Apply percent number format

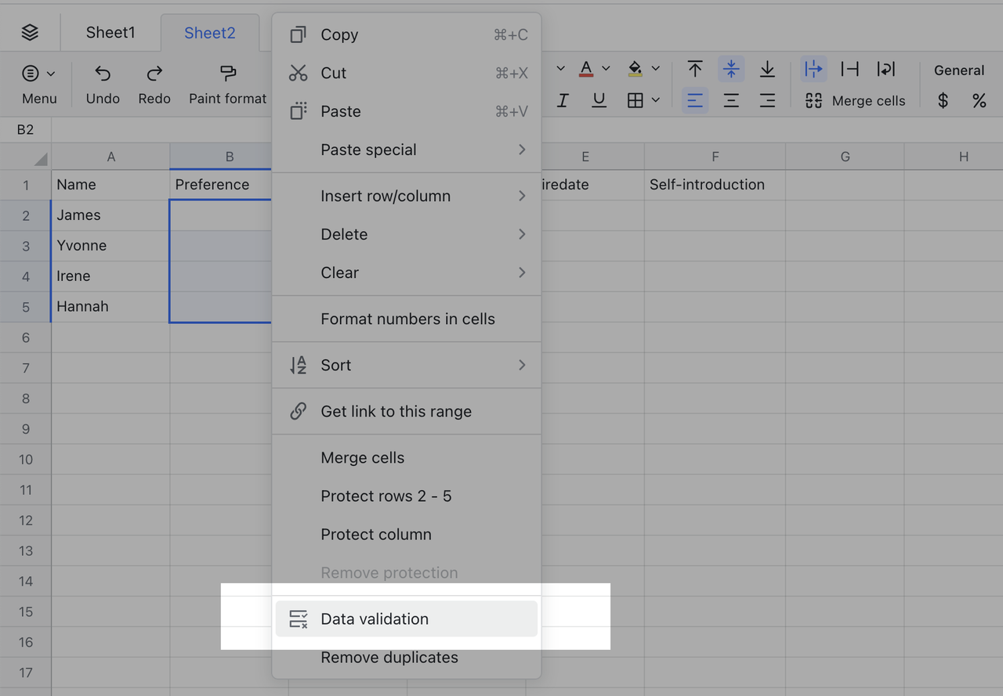click(979, 100)
